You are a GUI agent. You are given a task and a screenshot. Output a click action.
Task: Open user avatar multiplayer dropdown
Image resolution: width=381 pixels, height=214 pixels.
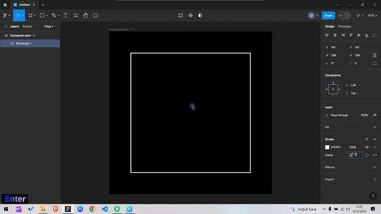[317, 15]
